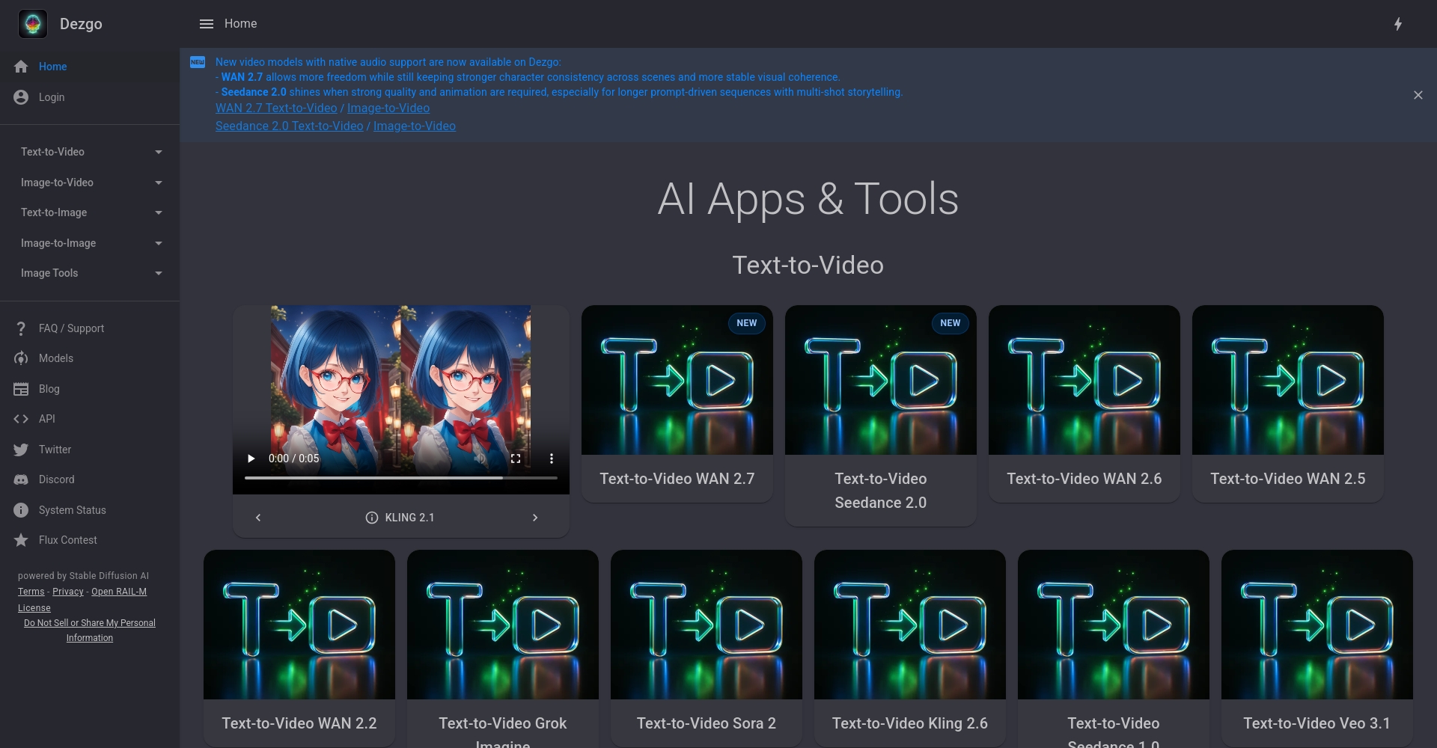Image resolution: width=1437 pixels, height=748 pixels.
Task: Go to next carousel video
Action: [535, 518]
